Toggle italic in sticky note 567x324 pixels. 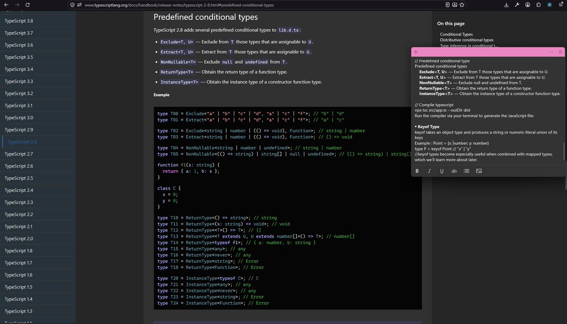429,171
